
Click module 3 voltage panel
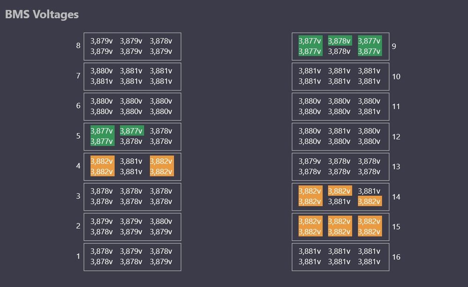(x=132, y=196)
